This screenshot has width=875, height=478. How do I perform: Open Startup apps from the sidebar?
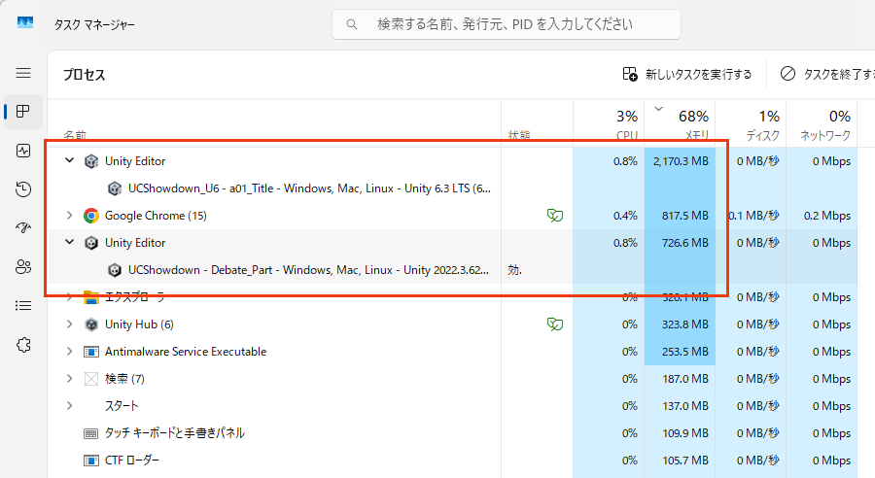click(23, 228)
